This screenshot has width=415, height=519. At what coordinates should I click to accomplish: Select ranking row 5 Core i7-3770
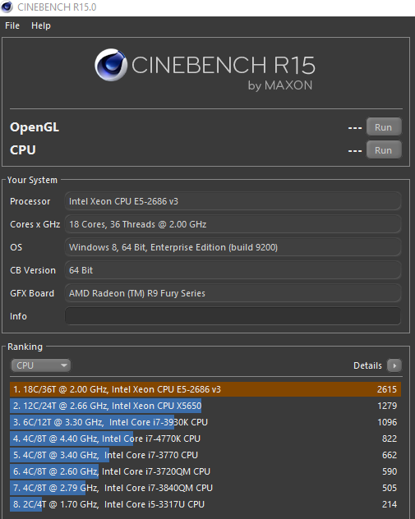205,455
